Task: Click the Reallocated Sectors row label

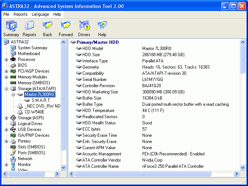Action: coord(100,117)
